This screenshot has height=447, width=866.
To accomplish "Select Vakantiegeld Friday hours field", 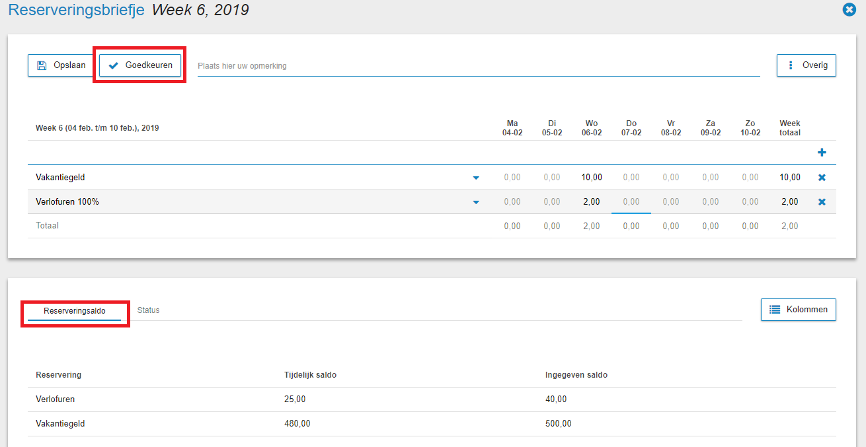I will coord(671,178).
